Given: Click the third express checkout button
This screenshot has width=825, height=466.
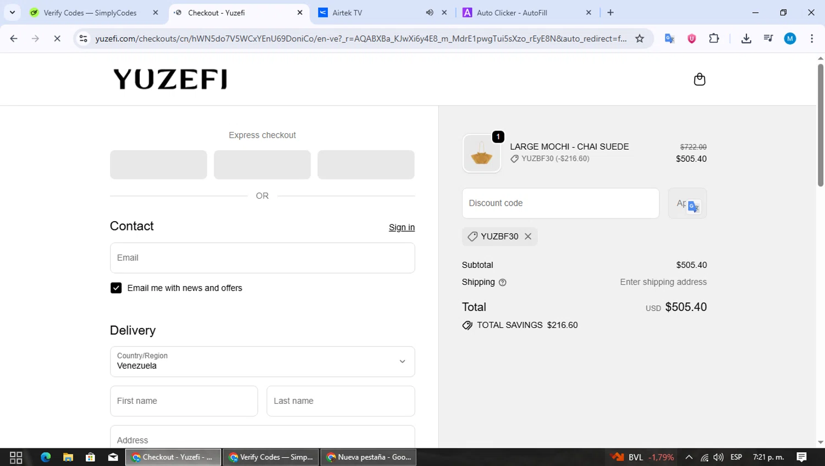Looking at the screenshot, I should click(366, 165).
